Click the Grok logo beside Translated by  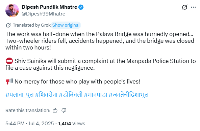coord(8,25)
